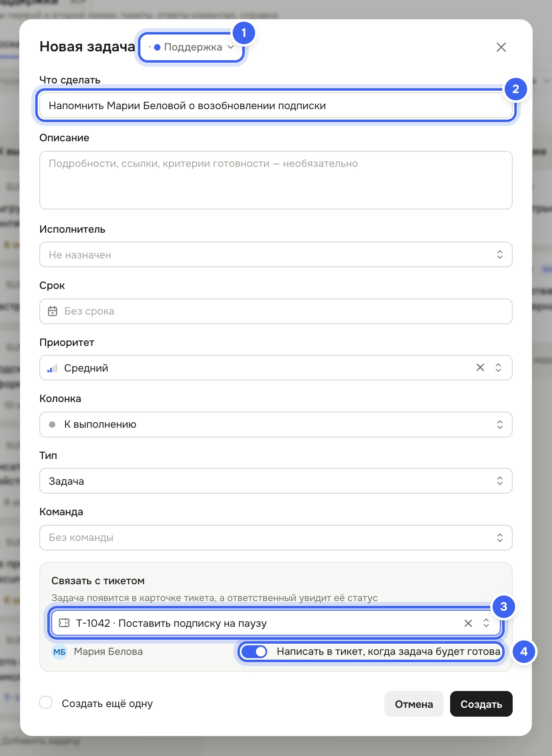Open the Поддержка project selector
Image resolution: width=552 pixels, height=756 pixels.
tap(192, 47)
